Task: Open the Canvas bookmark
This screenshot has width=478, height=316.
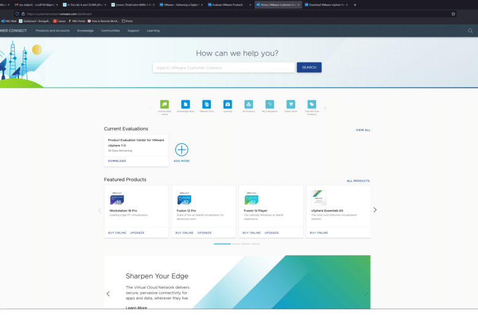Action: click(59, 21)
